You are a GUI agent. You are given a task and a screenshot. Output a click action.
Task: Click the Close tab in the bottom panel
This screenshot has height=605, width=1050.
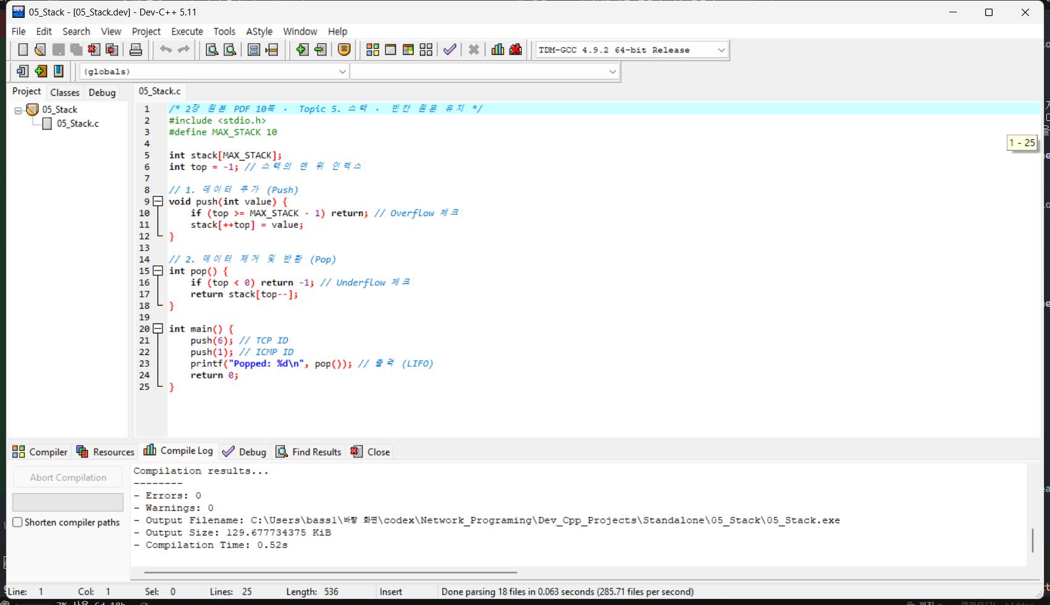pos(371,452)
